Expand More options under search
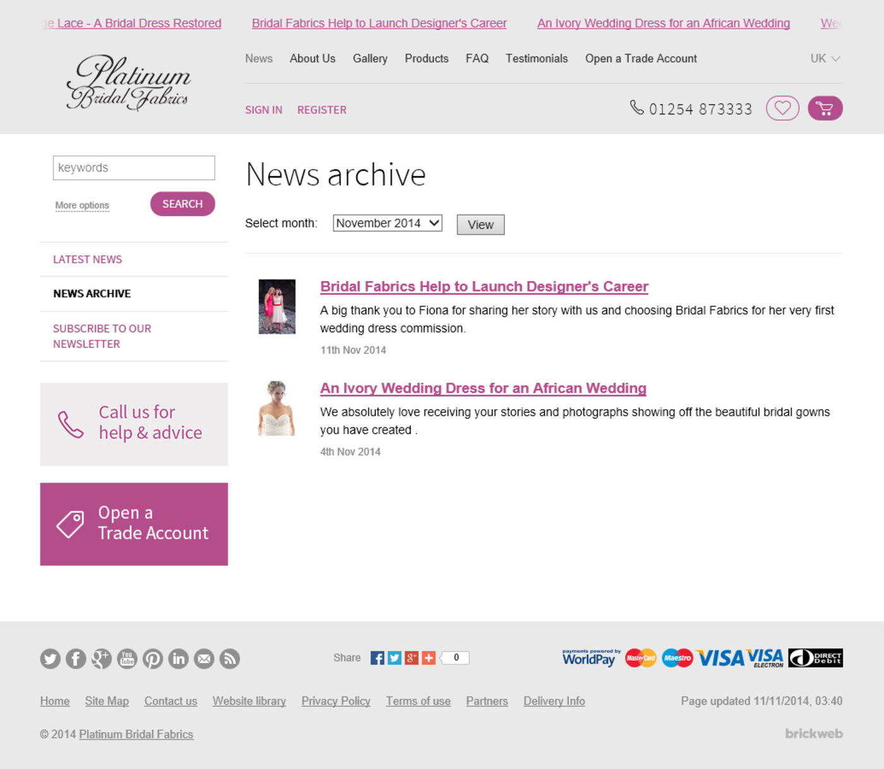The image size is (884, 769). [x=82, y=205]
